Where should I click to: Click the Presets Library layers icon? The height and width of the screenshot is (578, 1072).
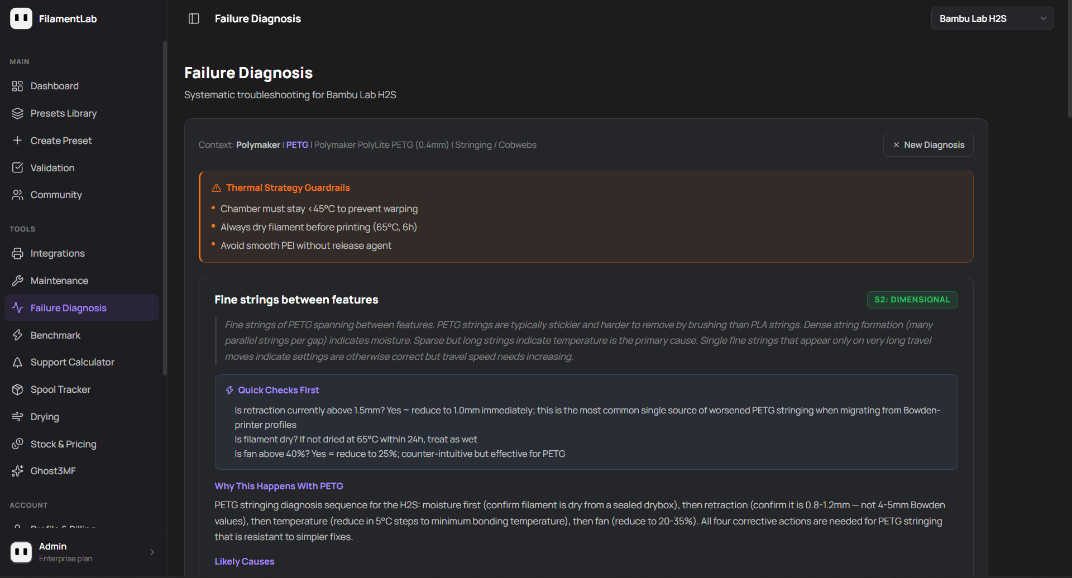coord(17,113)
